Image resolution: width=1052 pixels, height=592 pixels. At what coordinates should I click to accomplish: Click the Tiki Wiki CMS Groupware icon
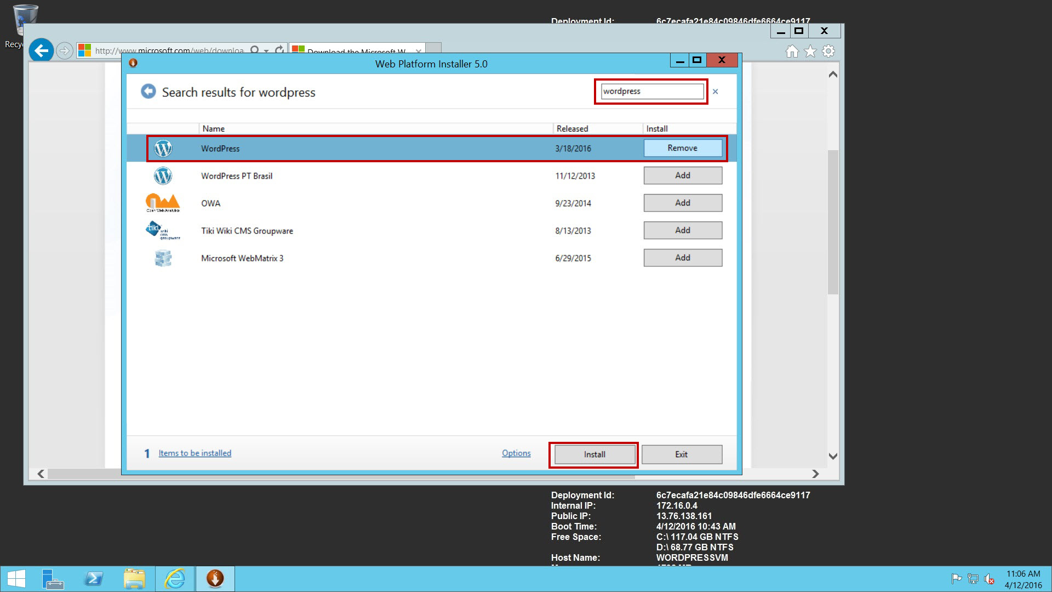(x=163, y=230)
